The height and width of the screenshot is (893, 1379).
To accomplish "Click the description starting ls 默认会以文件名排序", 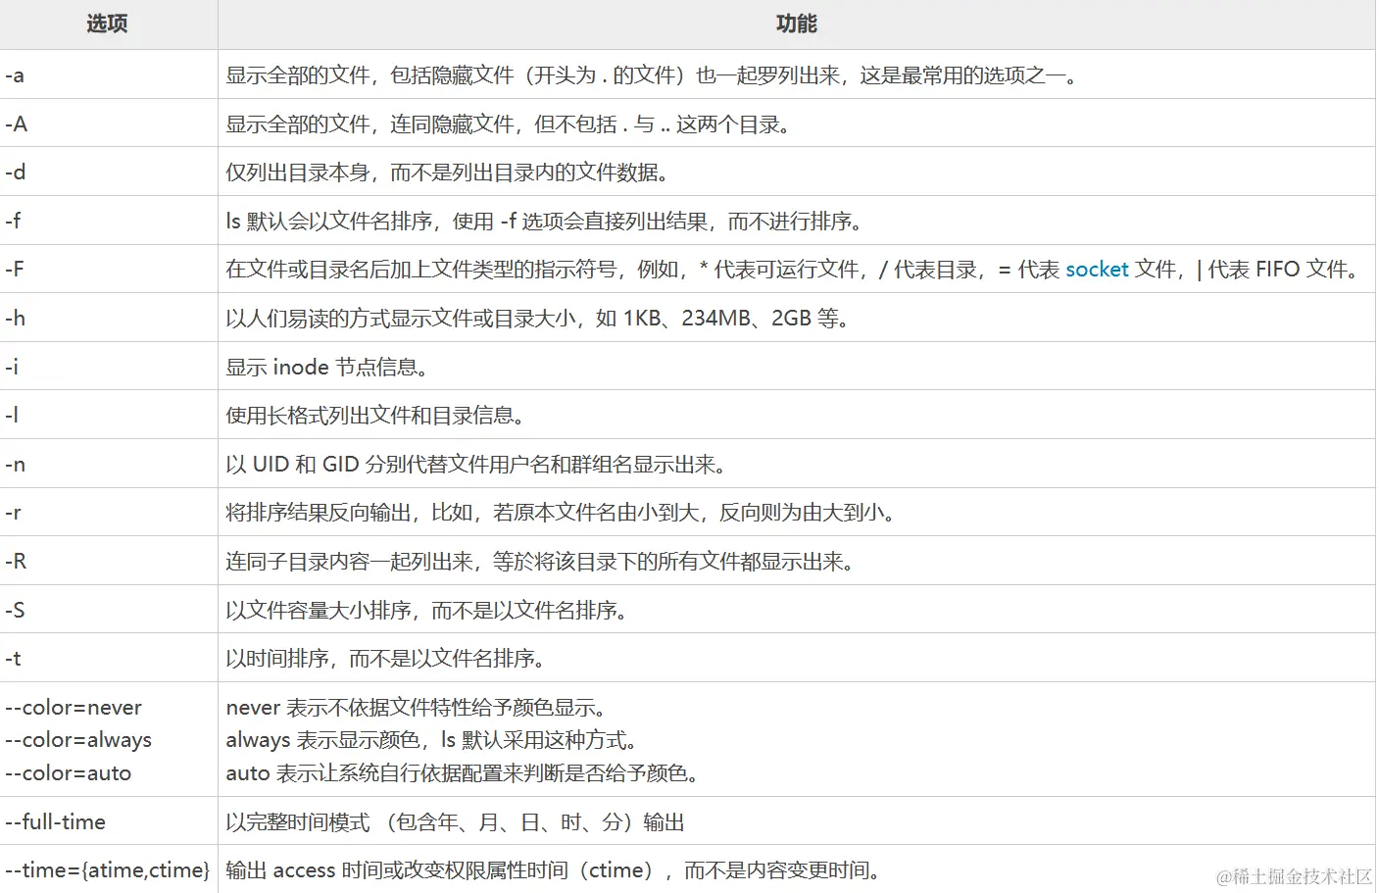I will point(545,222).
